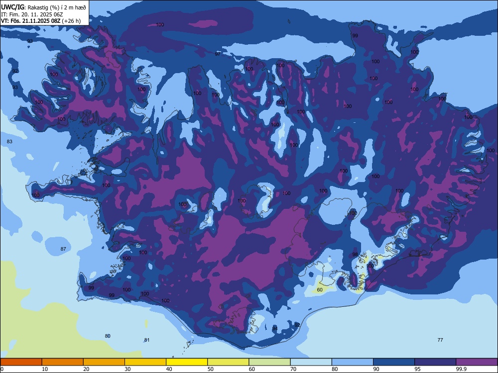
Task: Click the legend scale label '20'
Action: tap(86, 369)
